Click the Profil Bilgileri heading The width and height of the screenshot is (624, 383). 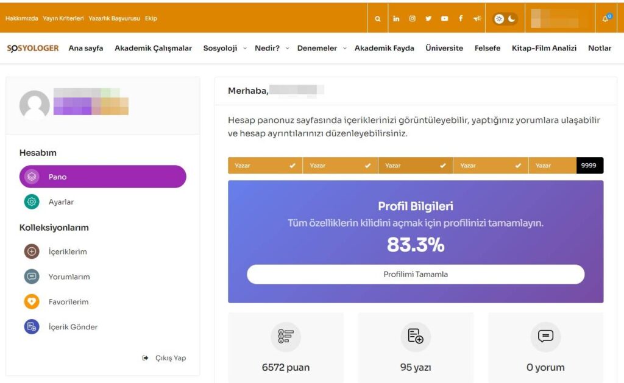click(416, 206)
